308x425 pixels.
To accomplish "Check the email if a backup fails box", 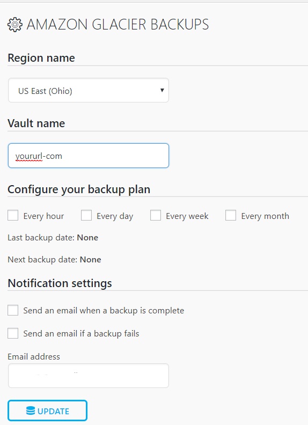I will click(x=13, y=333).
